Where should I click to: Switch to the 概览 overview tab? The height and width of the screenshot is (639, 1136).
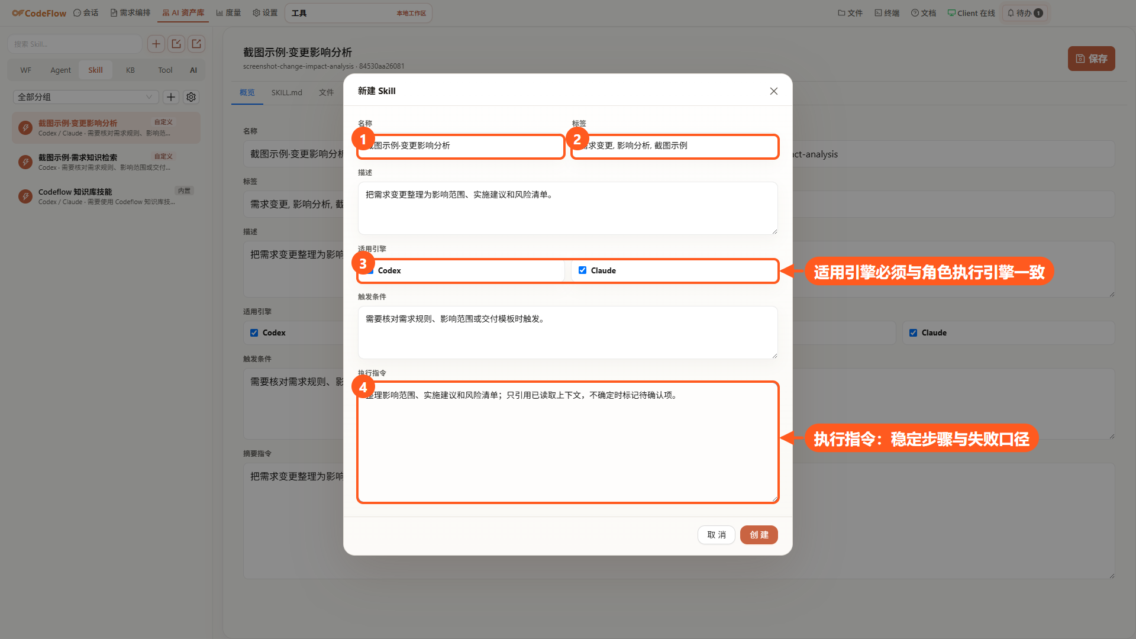point(247,92)
